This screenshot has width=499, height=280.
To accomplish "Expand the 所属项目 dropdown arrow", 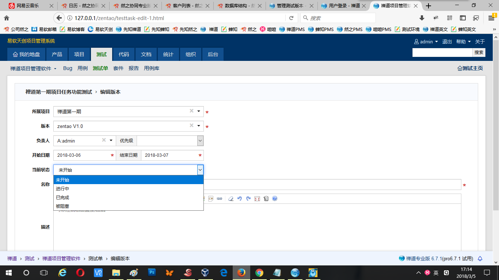I will click(199, 111).
